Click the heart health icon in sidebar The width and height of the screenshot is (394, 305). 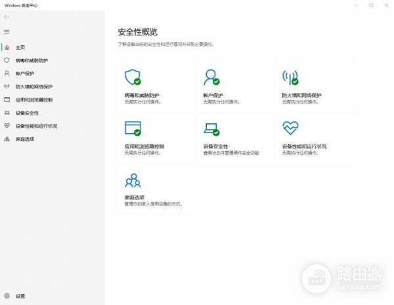[x=7, y=126]
